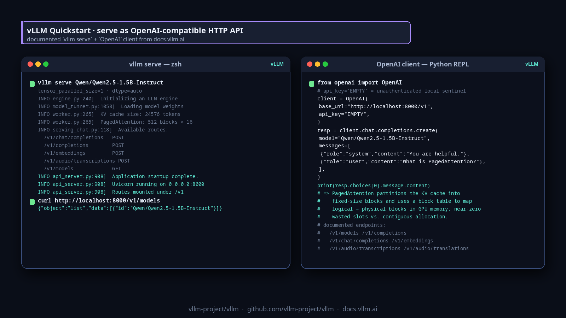The width and height of the screenshot is (566, 318).
Task: Click log line 'Loading model weights'
Action: (x=111, y=106)
